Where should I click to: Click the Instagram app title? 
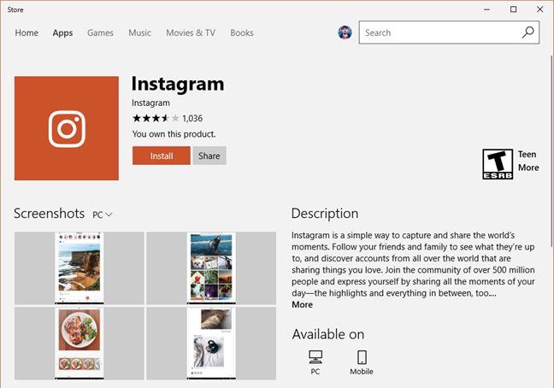[x=178, y=84]
